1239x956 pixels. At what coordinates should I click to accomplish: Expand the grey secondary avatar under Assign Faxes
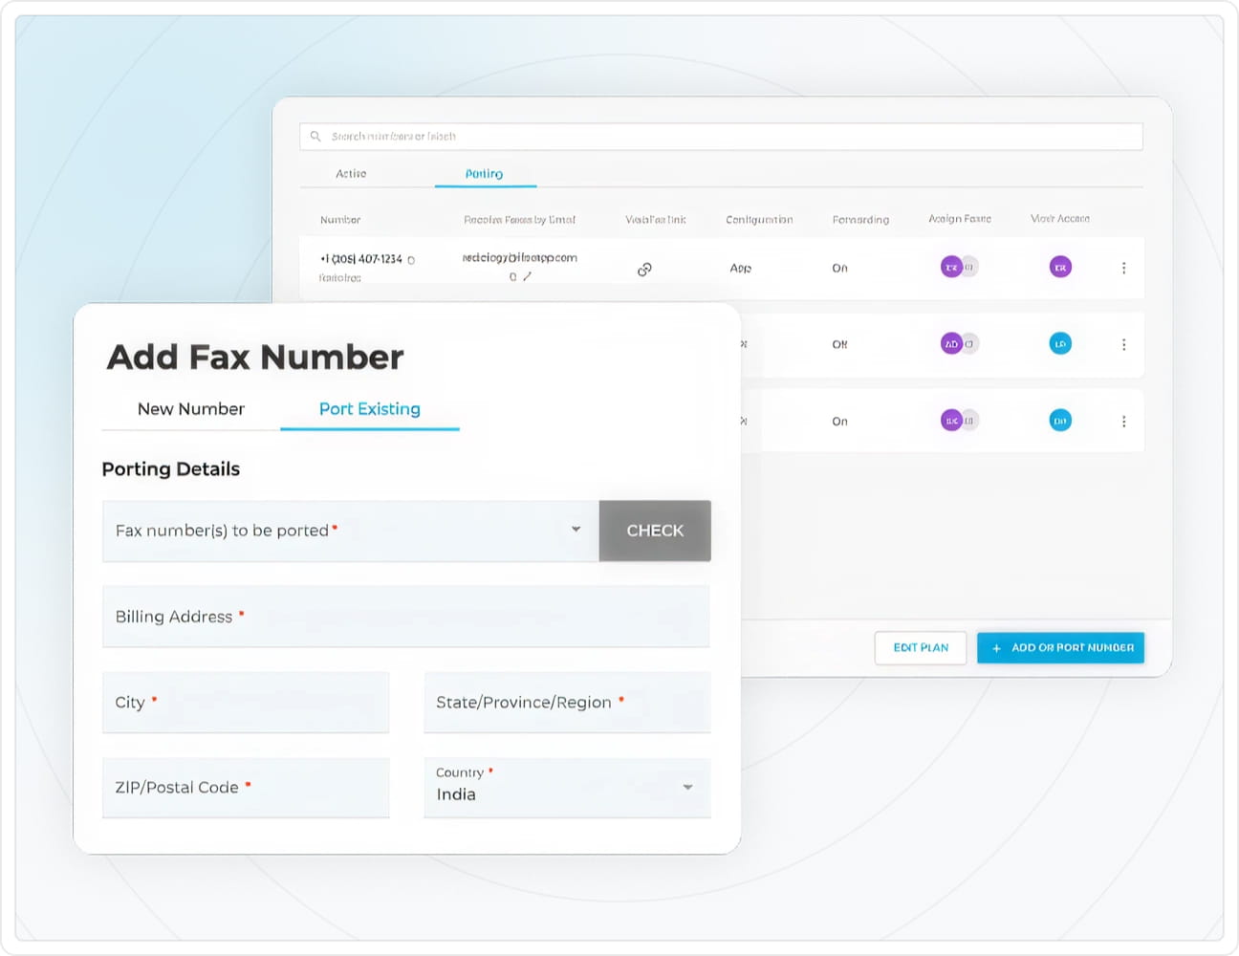(x=969, y=267)
